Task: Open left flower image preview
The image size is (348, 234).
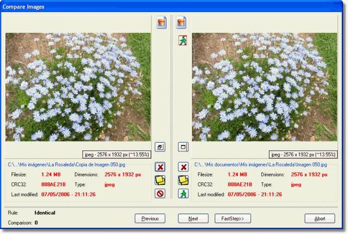Action: click(78, 87)
